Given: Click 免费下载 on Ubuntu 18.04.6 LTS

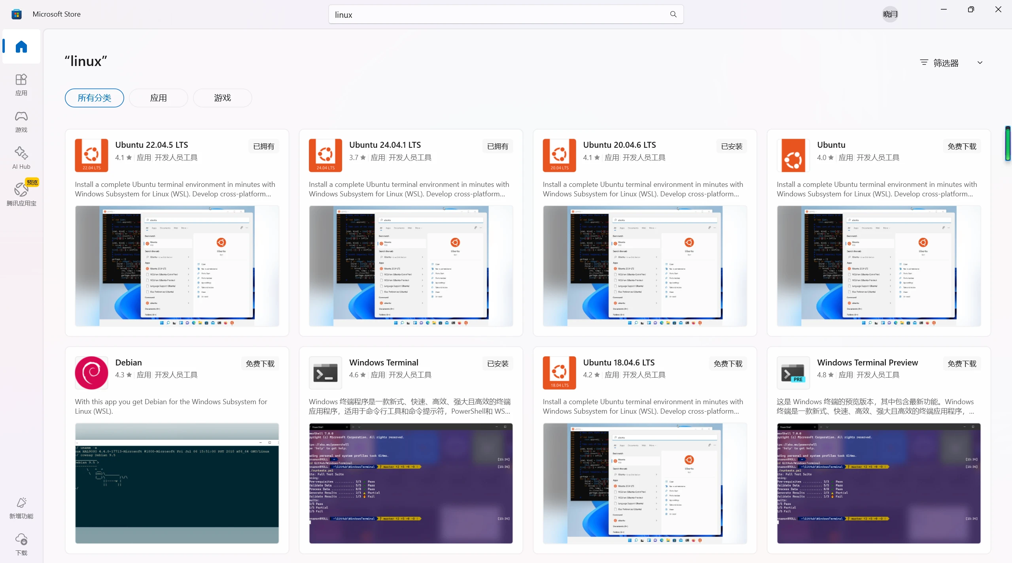Looking at the screenshot, I should [x=728, y=363].
